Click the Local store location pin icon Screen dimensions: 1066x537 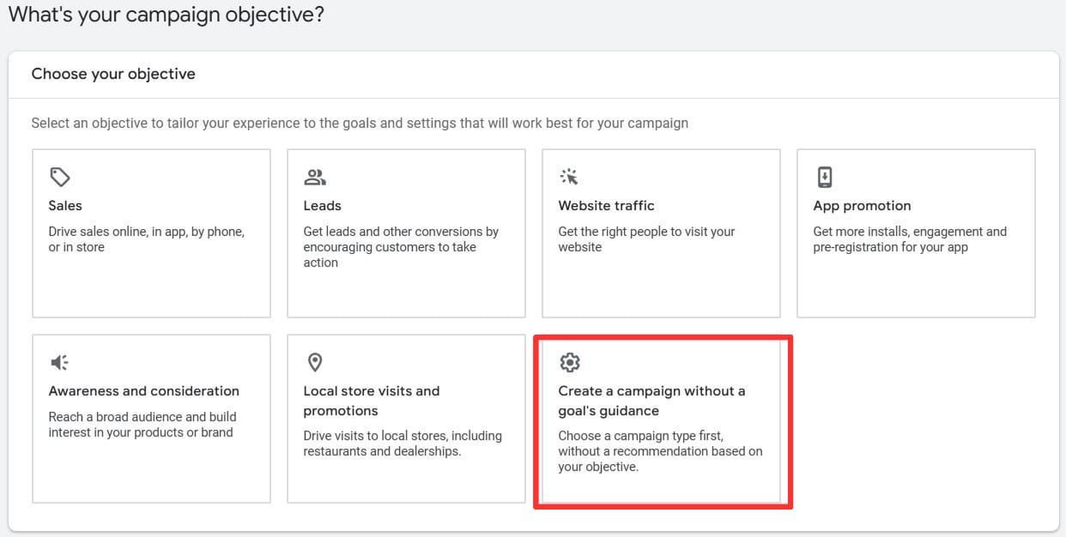[x=315, y=362]
